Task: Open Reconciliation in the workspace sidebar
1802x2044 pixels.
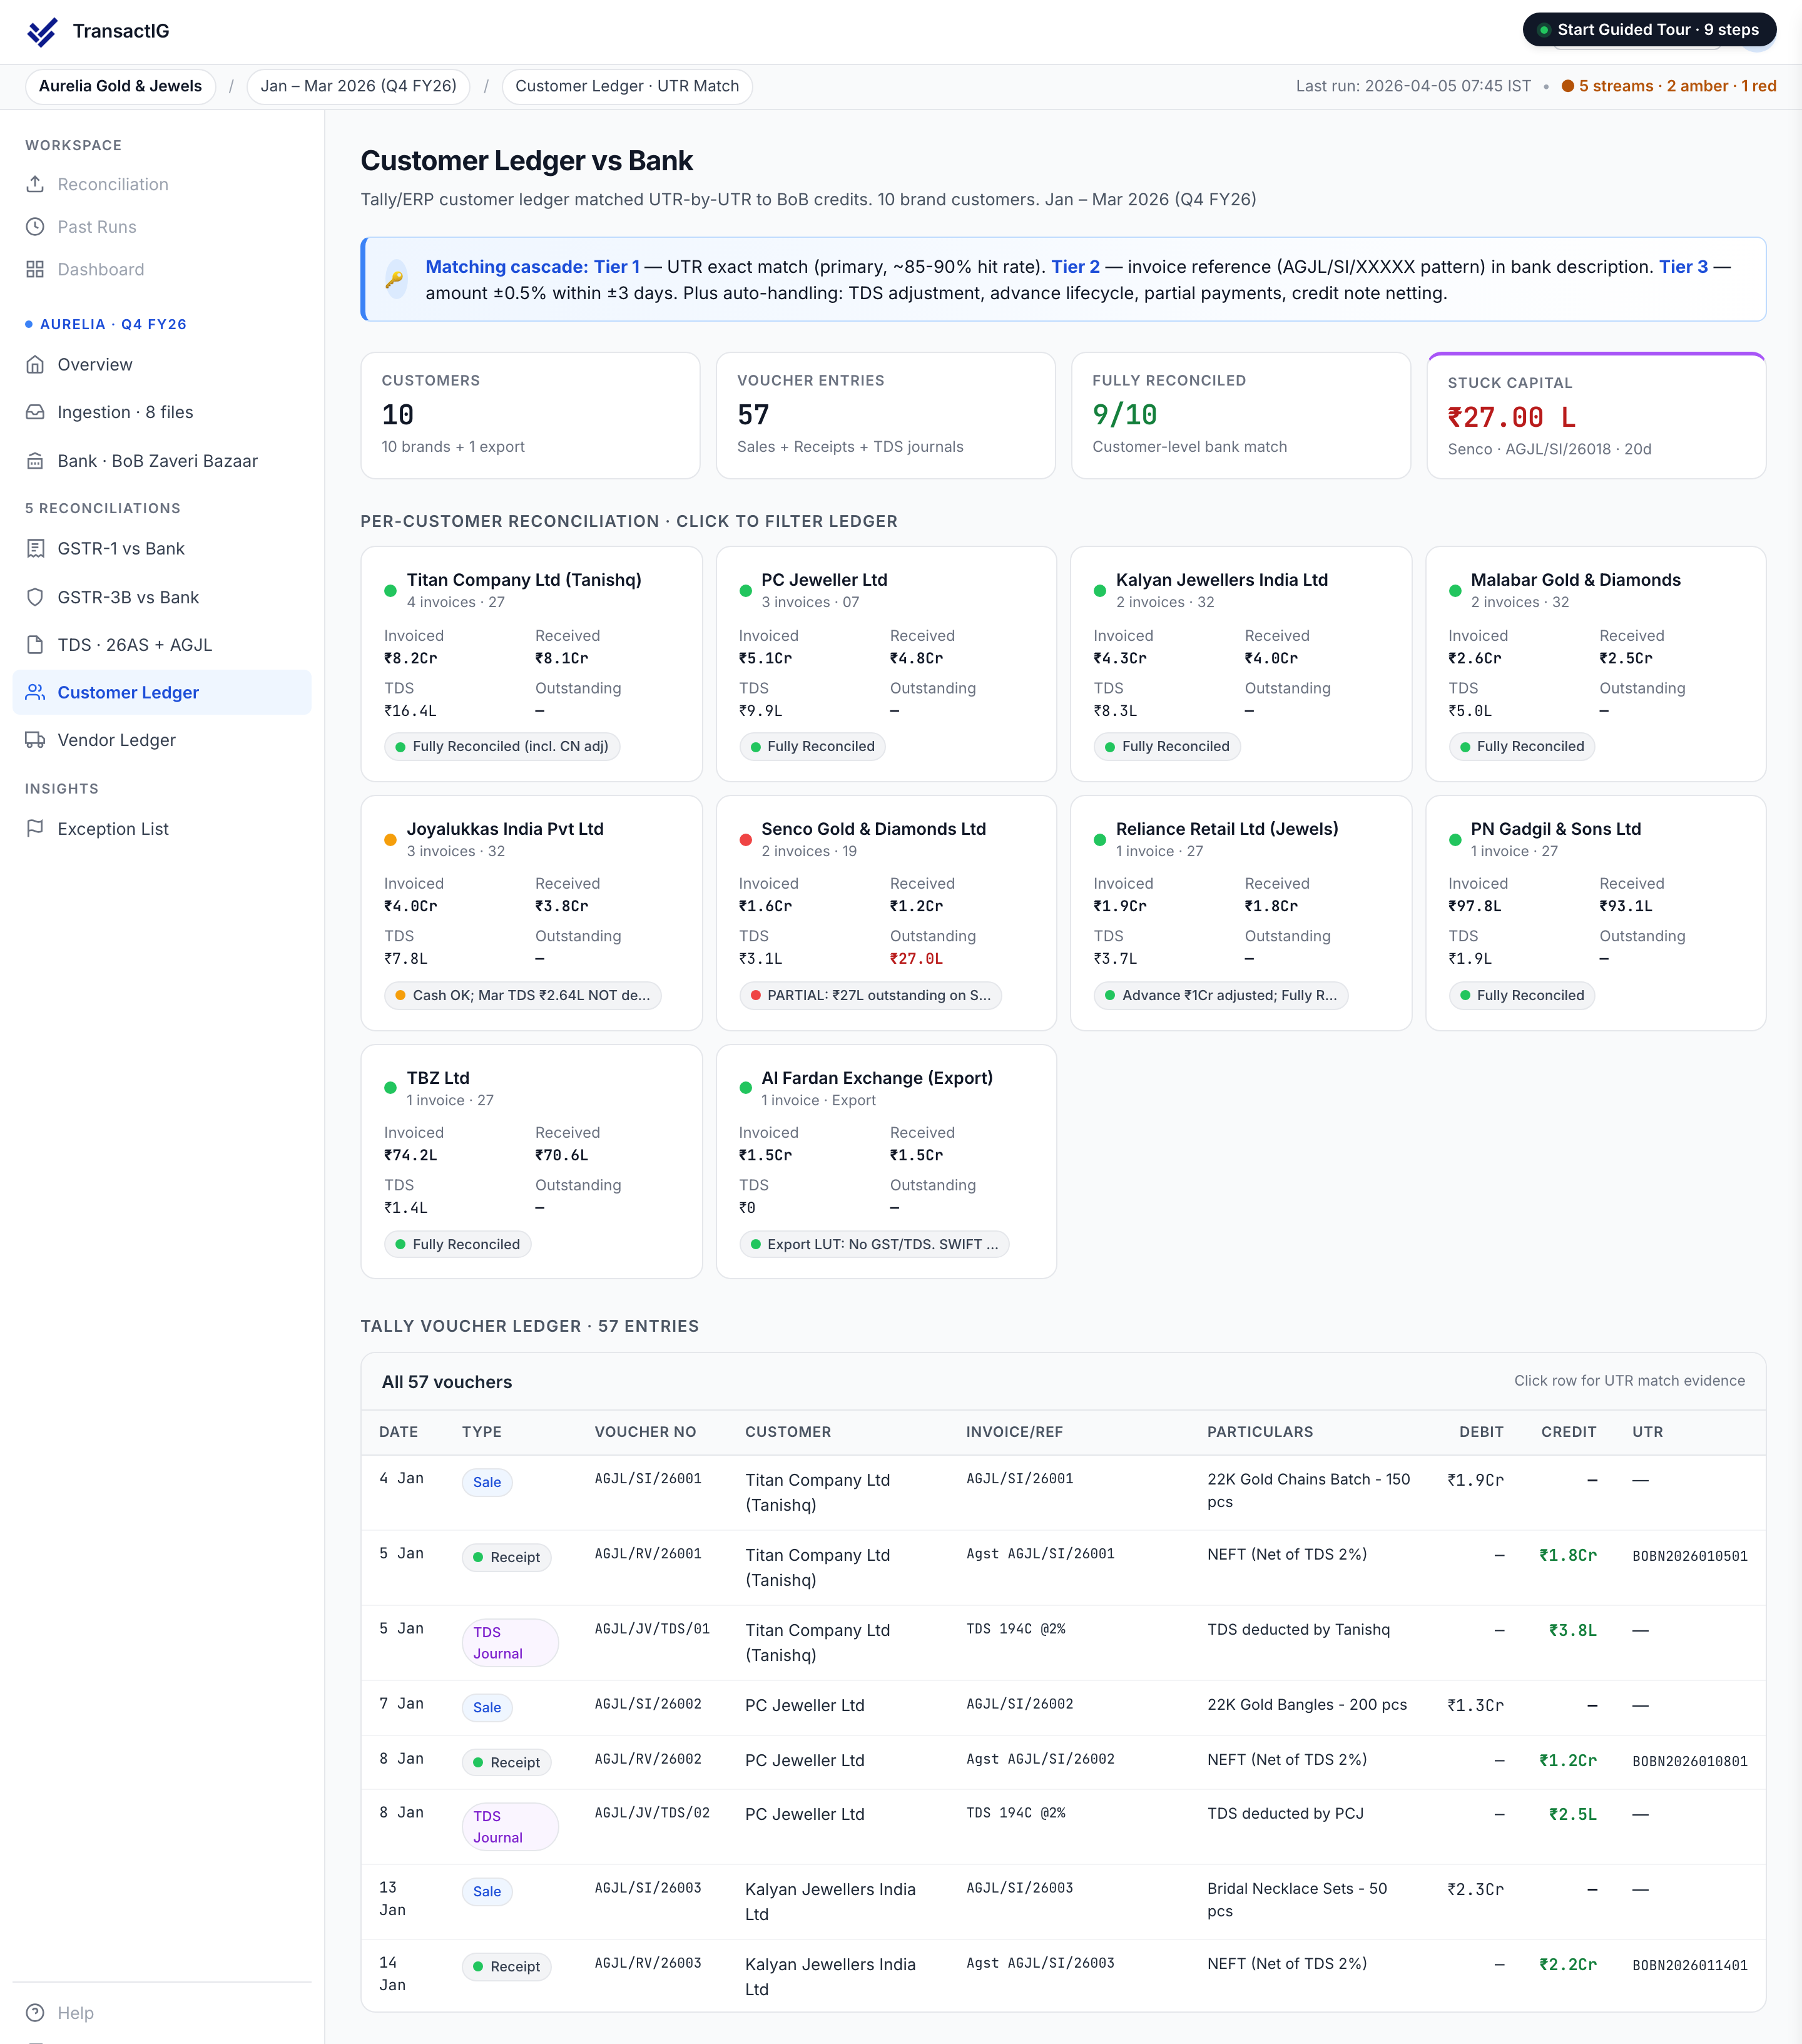Action: (162, 184)
